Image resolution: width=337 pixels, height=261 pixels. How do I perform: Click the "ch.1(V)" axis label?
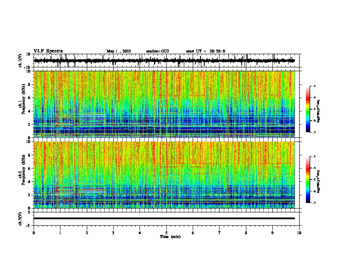click(x=20, y=61)
